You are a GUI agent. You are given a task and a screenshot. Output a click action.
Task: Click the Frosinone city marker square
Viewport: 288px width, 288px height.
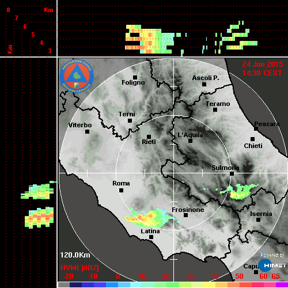click(x=185, y=215)
